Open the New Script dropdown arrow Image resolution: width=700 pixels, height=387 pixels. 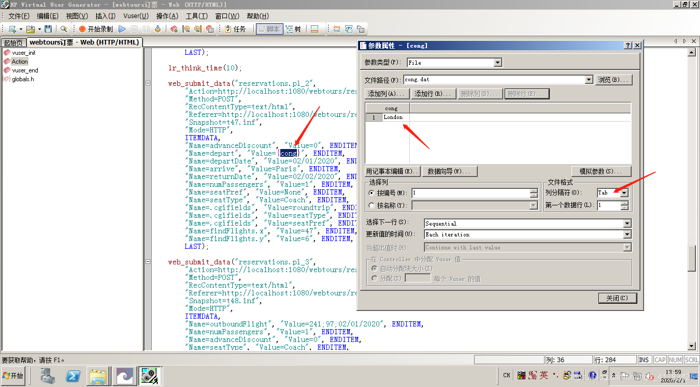[x=21, y=29]
